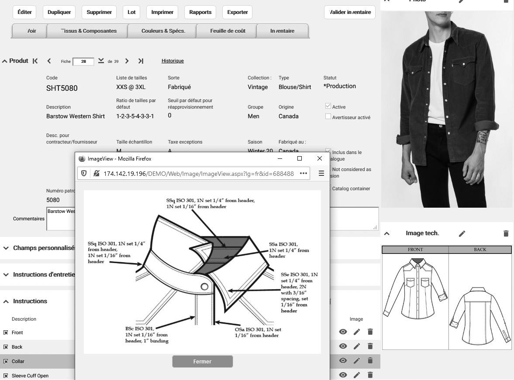Viewport: 514px width, 380px height.
Task: Toggle the Active checkbox
Action: [x=328, y=106]
